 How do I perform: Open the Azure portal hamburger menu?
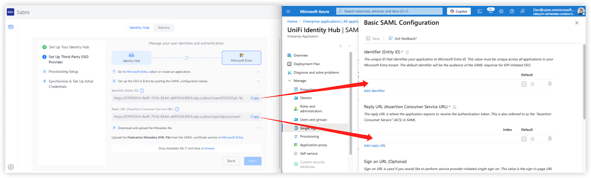click(288, 11)
